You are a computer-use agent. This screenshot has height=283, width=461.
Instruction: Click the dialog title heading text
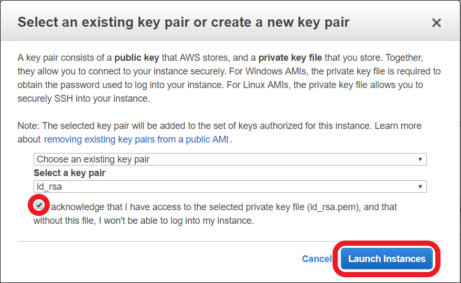click(x=184, y=23)
